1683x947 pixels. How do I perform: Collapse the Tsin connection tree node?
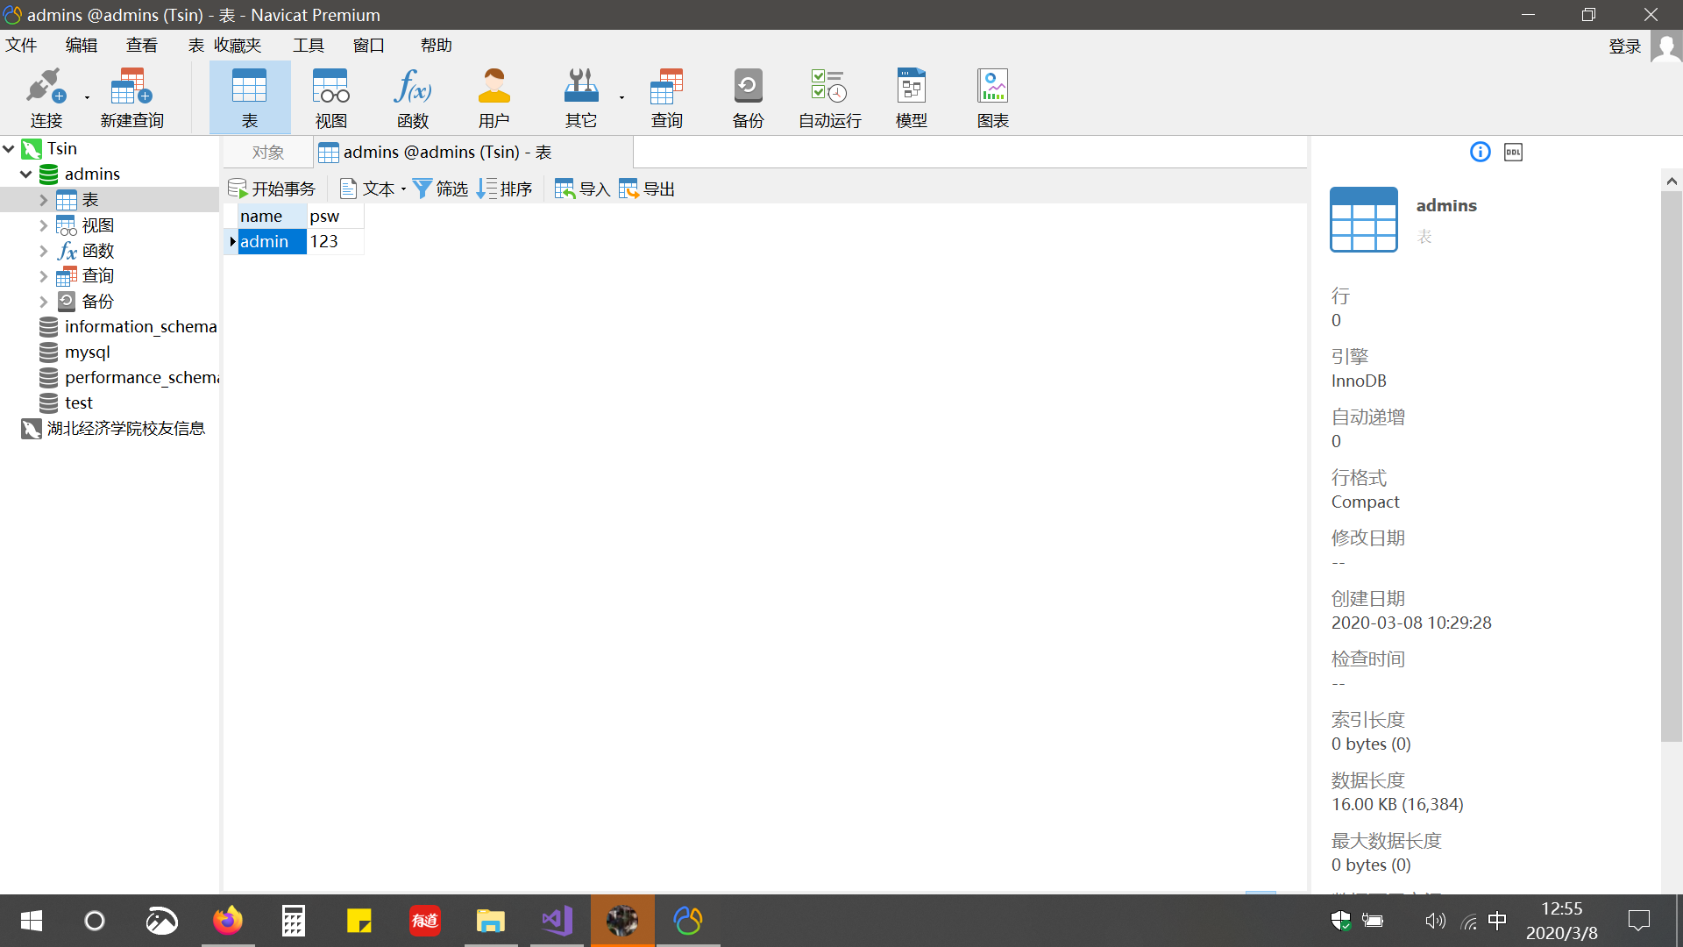pyautogui.click(x=9, y=149)
